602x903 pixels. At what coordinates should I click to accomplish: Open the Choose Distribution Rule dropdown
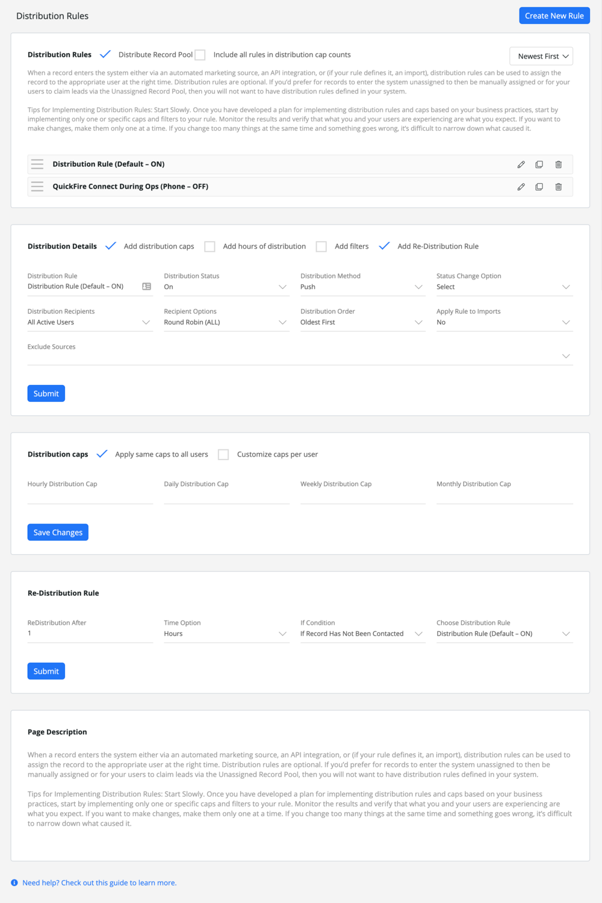[x=504, y=634]
